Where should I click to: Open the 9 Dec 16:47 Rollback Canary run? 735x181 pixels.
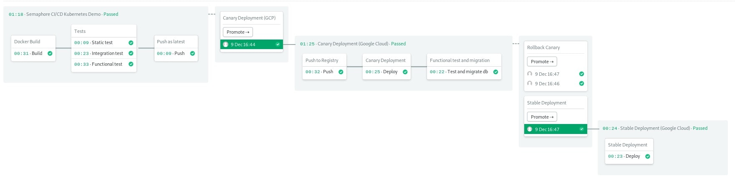point(547,74)
